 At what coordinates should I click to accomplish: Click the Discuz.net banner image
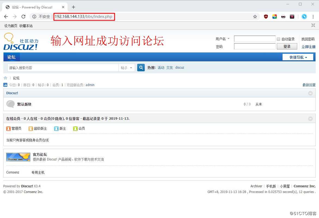(x=18, y=157)
